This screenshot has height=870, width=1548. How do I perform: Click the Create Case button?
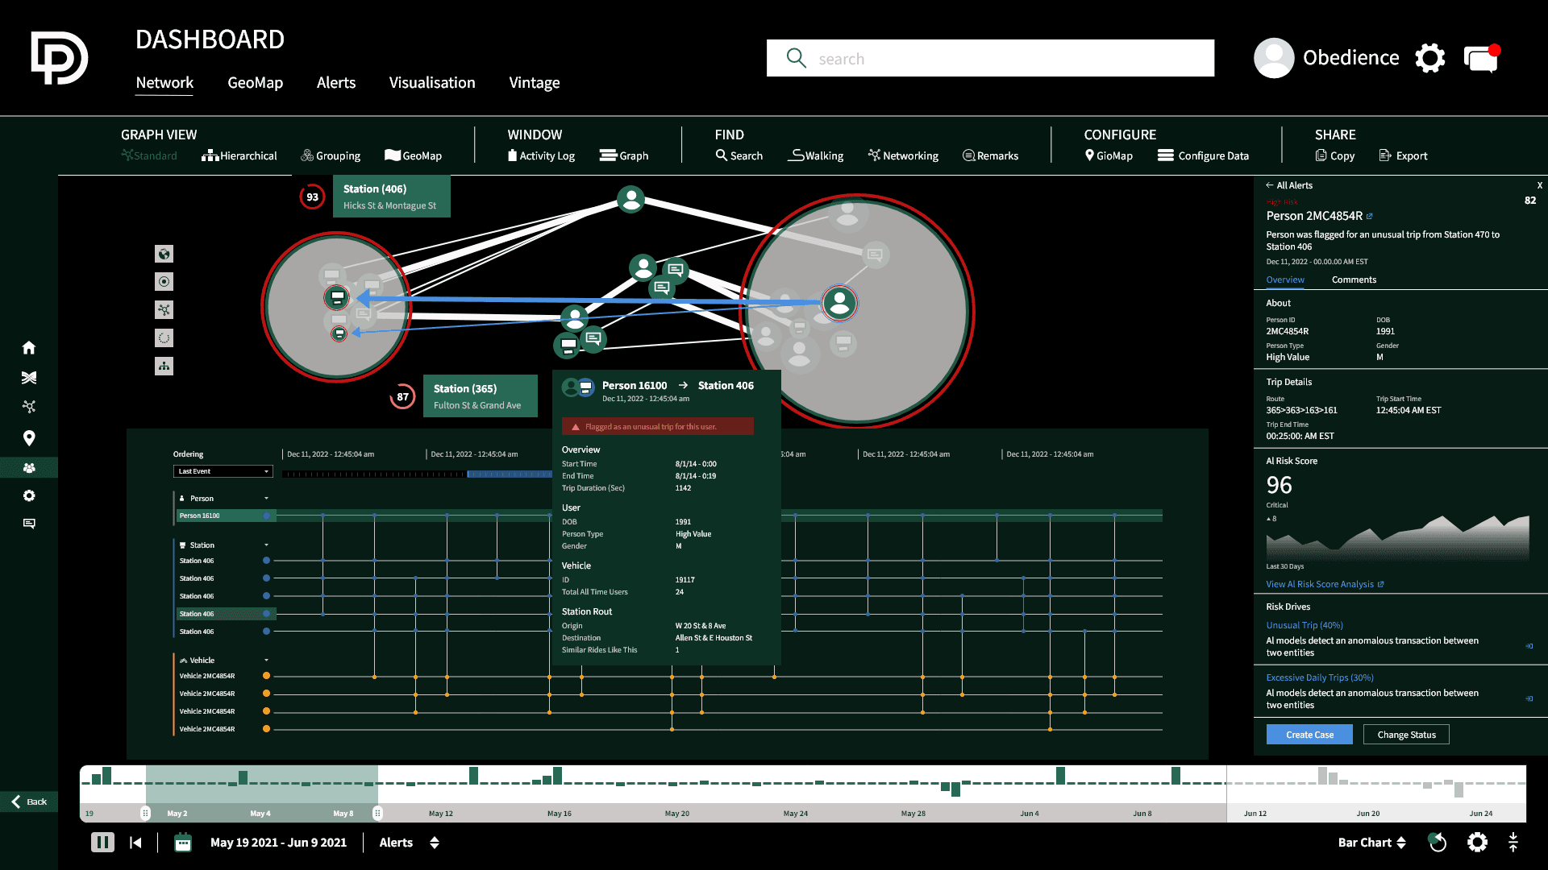coord(1309,735)
